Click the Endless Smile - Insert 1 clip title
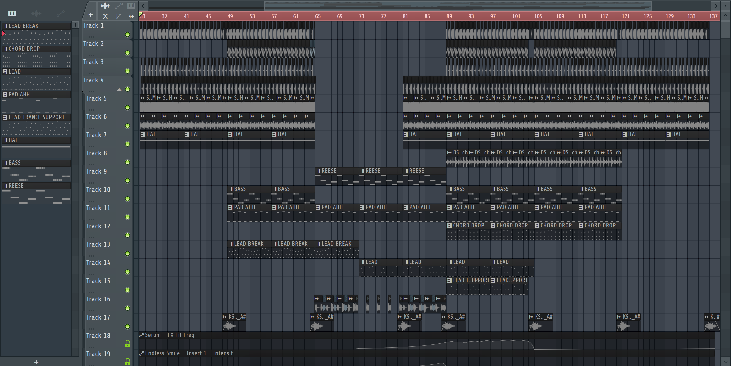Image resolution: width=731 pixels, height=366 pixels. [189, 353]
